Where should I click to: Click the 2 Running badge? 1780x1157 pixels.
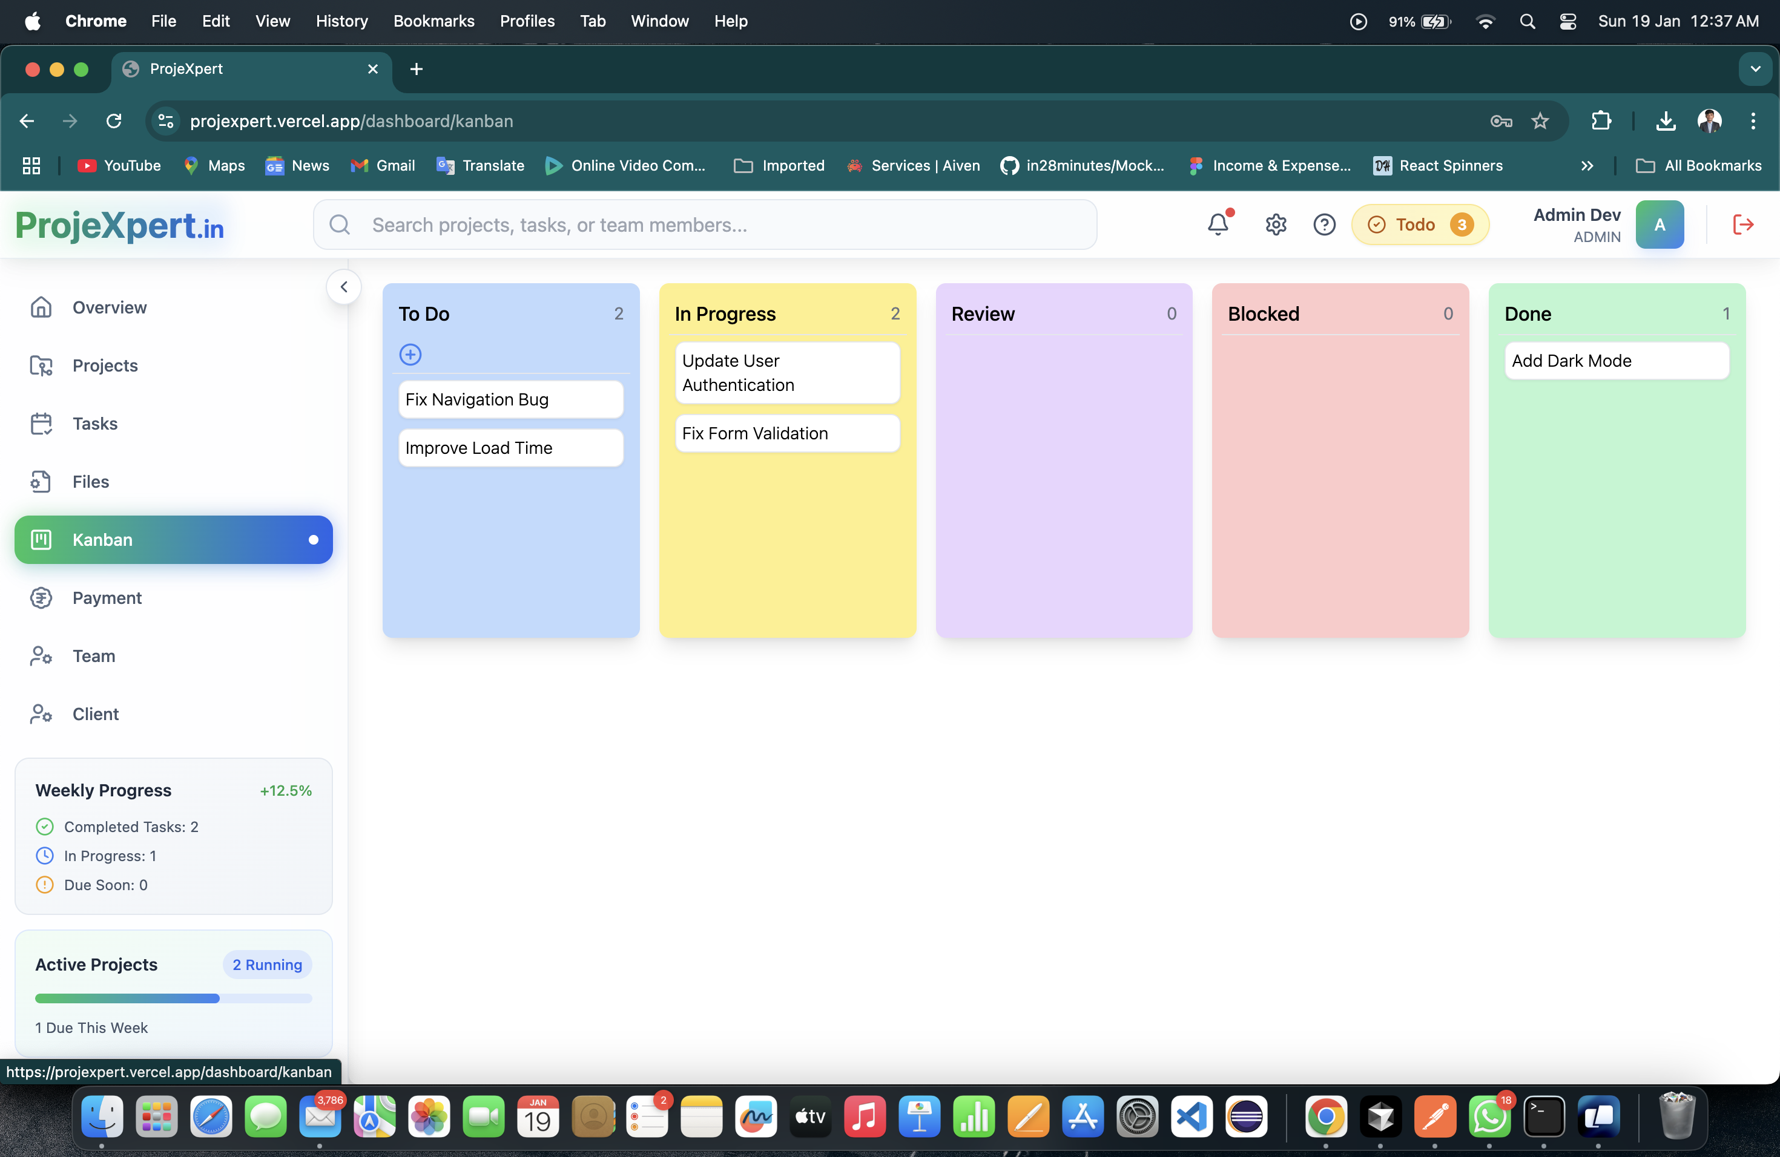(x=267, y=964)
